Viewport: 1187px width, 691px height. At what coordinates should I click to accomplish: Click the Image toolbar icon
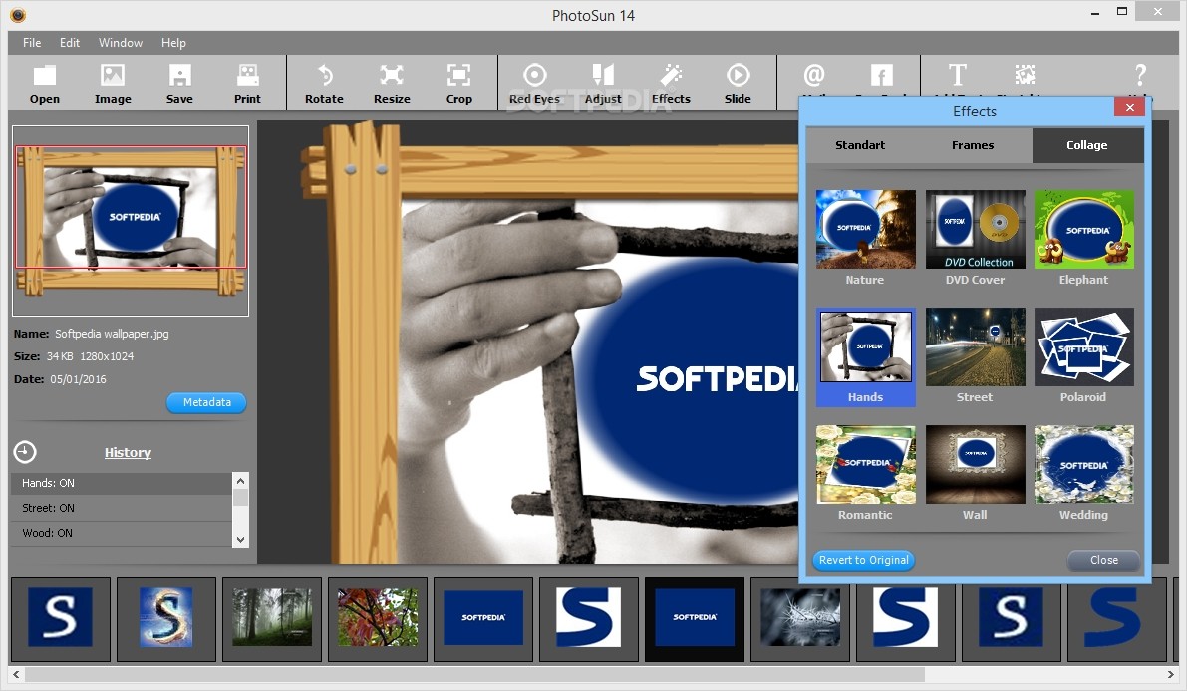click(x=112, y=84)
